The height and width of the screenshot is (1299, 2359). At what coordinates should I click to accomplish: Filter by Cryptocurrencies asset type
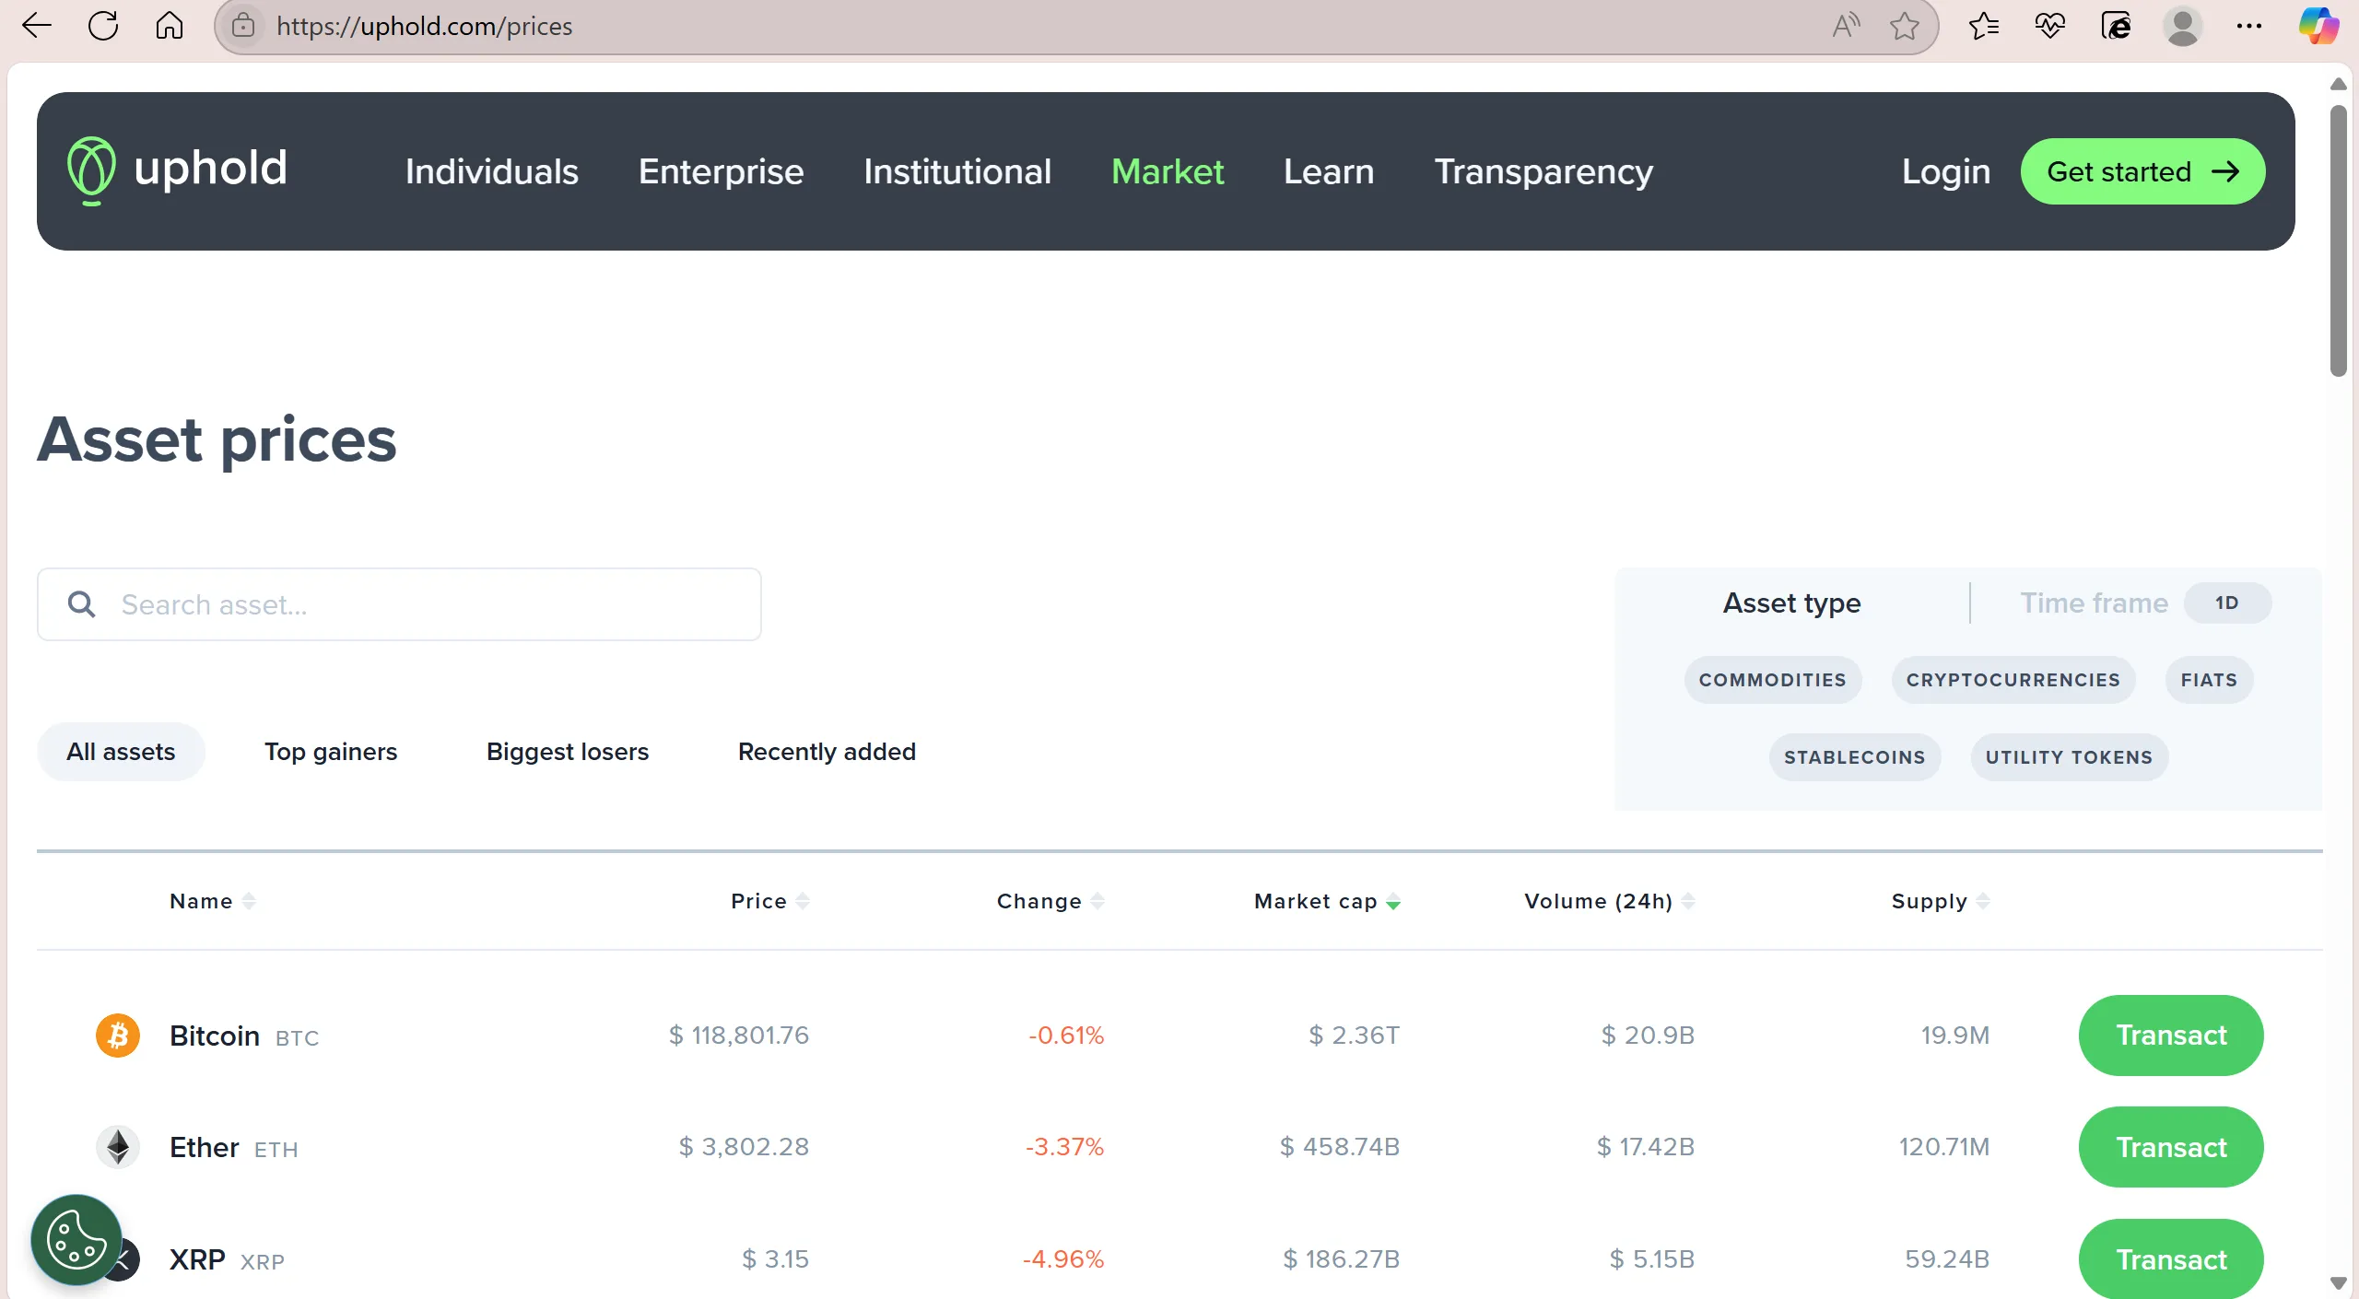click(2013, 680)
